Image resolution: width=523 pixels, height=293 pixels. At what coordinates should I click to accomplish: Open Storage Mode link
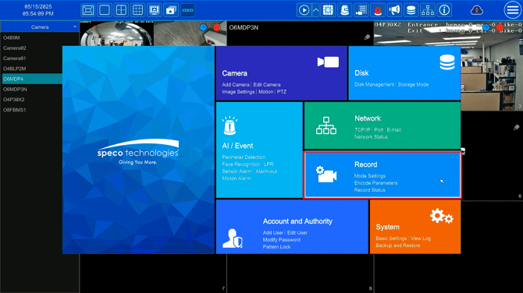(x=413, y=85)
